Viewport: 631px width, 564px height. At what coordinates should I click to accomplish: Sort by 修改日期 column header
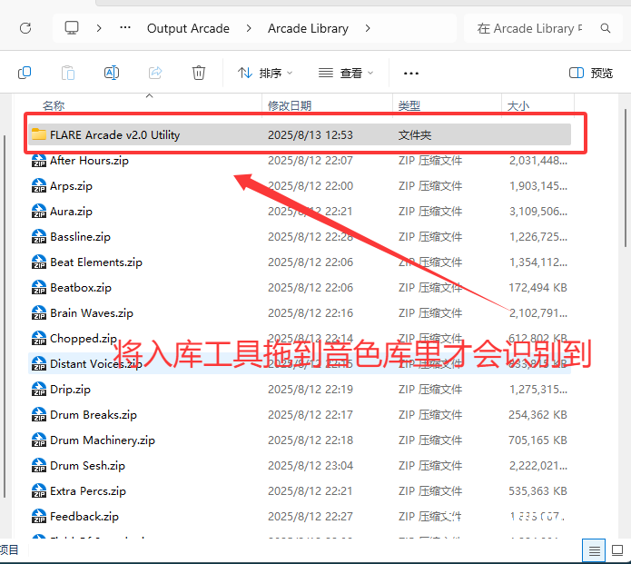point(290,105)
